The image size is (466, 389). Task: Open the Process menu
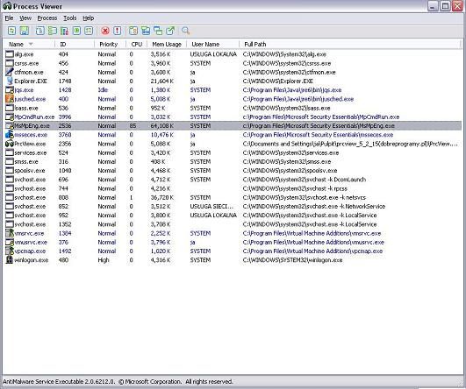[x=47, y=18]
